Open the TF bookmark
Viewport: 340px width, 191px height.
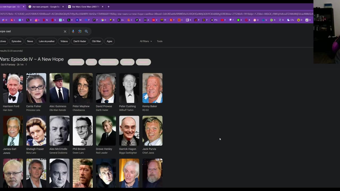pyautogui.click(x=163, y=20)
